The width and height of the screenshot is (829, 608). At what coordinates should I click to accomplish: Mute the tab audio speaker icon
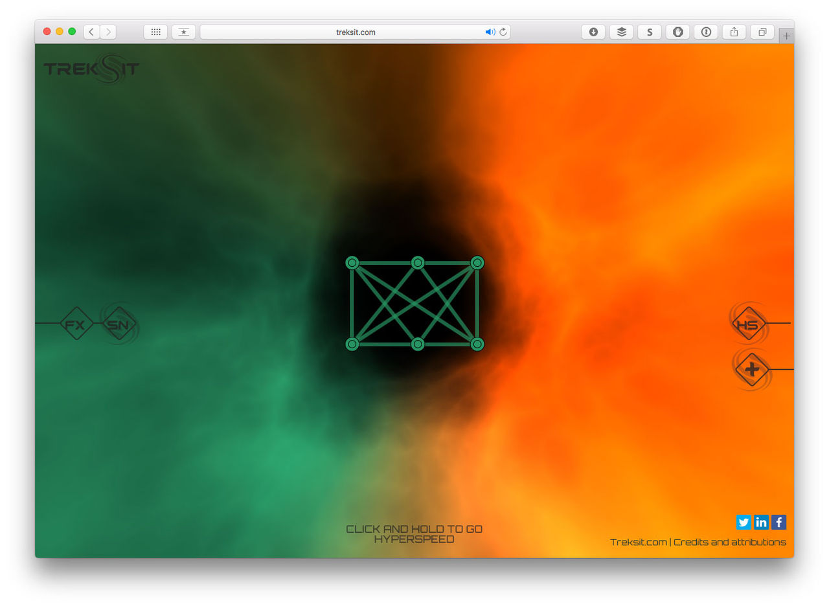tap(490, 32)
